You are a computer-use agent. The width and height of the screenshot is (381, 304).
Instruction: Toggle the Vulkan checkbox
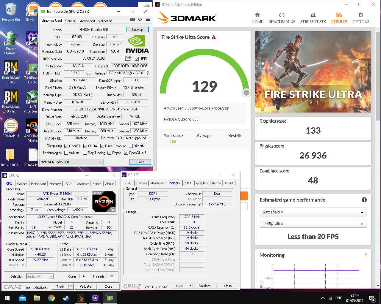[66, 153]
